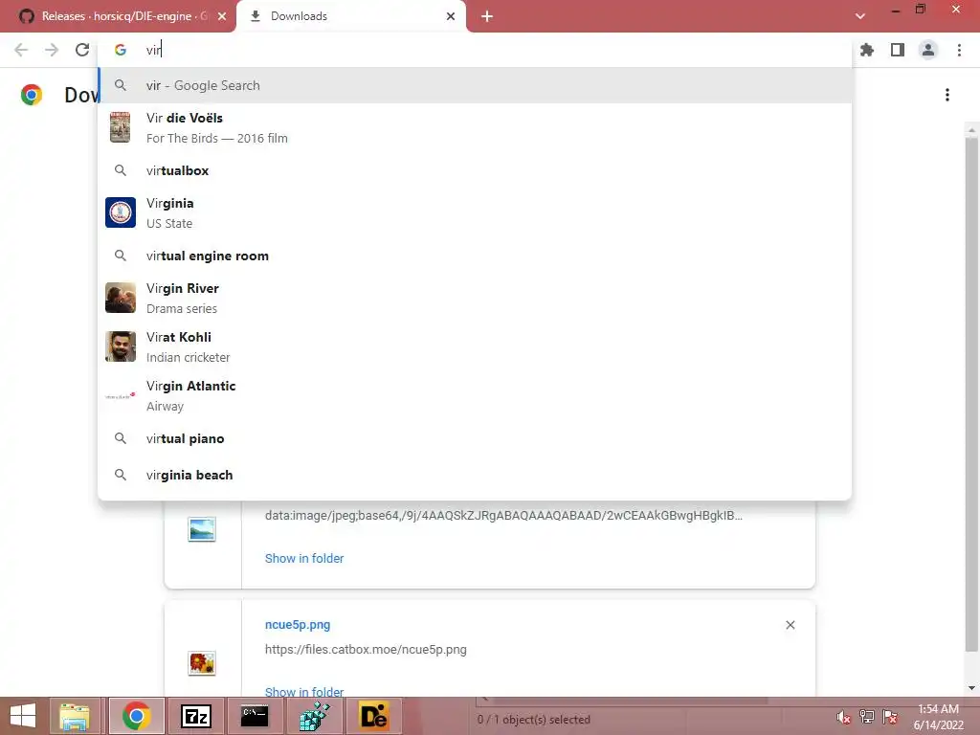
Task: Click the Chrome taskbar icon
Action: click(136, 716)
